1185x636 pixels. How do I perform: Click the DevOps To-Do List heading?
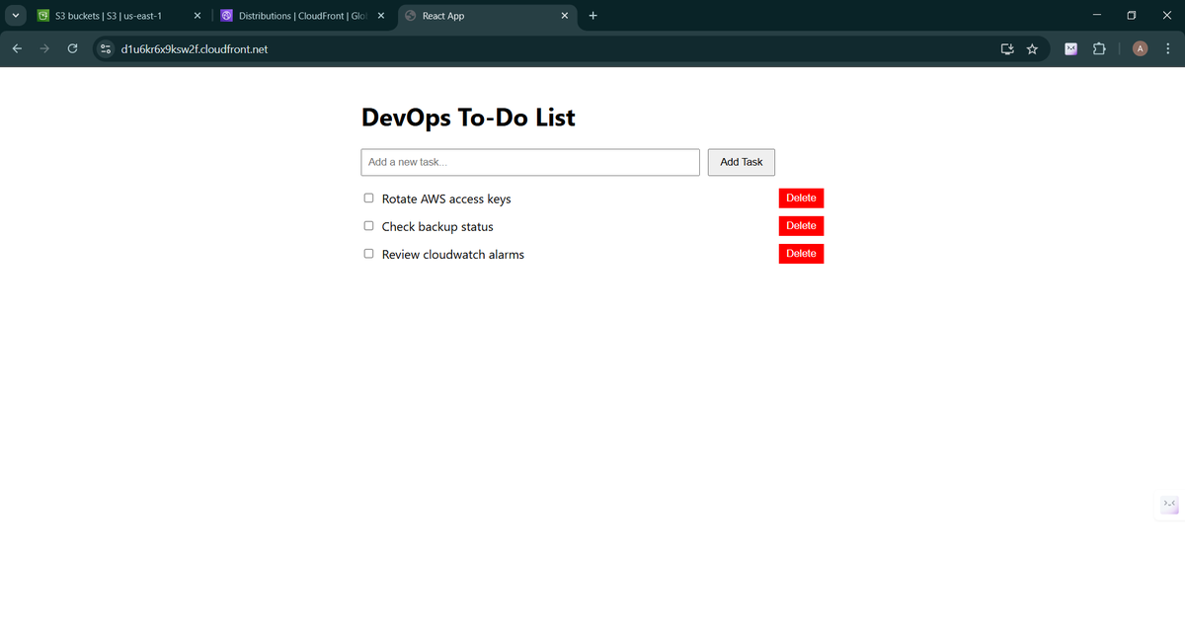(x=469, y=118)
